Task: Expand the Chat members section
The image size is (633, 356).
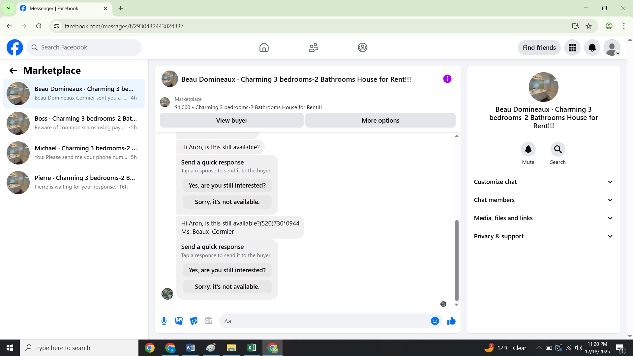Action: click(543, 200)
